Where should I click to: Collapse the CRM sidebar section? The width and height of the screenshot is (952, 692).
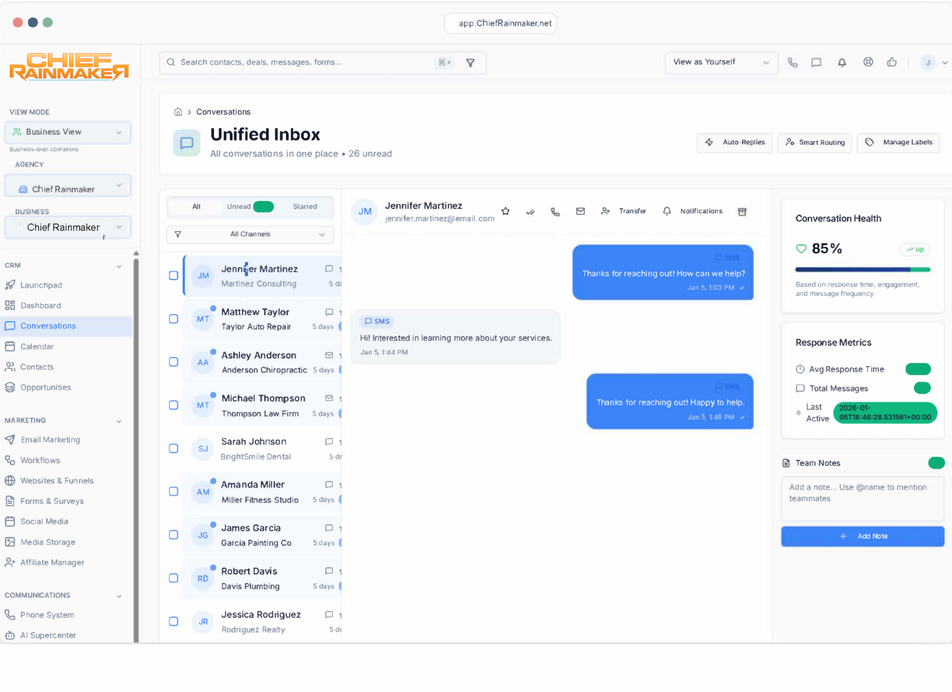tap(119, 266)
